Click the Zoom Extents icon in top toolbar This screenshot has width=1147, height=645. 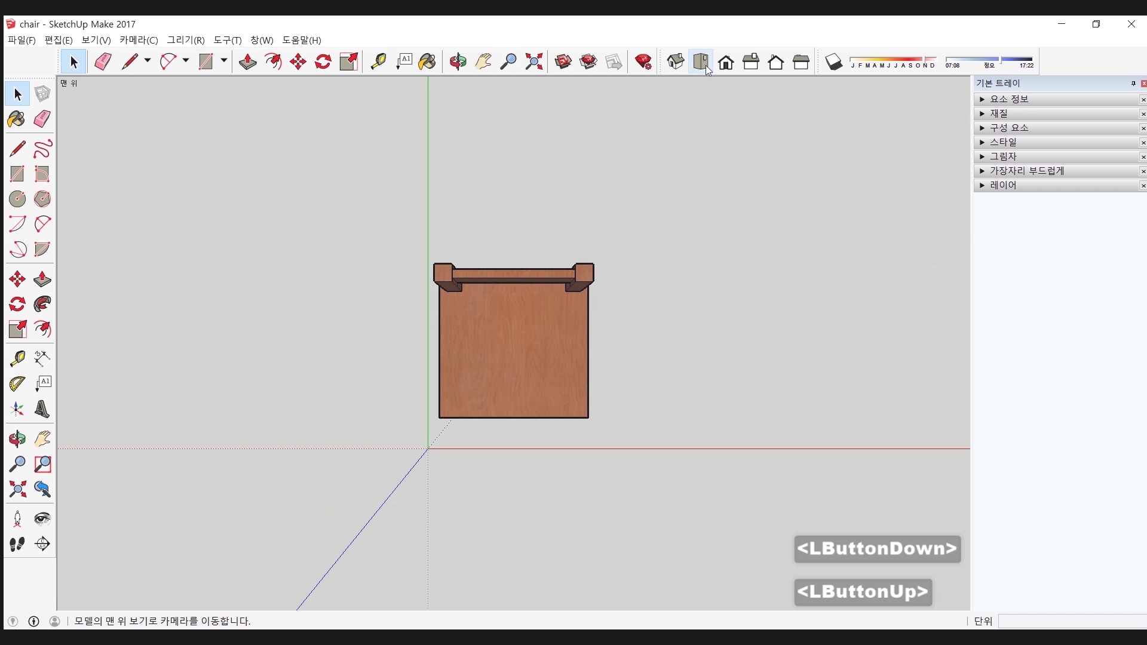coord(534,62)
